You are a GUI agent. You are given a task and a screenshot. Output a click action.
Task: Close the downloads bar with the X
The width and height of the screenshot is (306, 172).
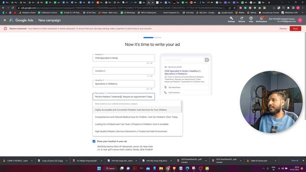click(x=303, y=161)
